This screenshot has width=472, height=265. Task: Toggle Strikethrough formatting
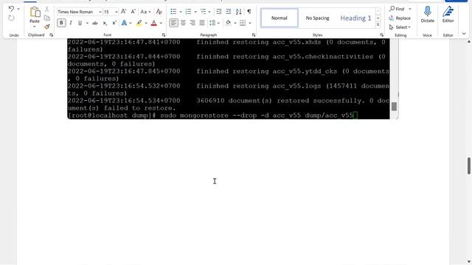(95, 23)
